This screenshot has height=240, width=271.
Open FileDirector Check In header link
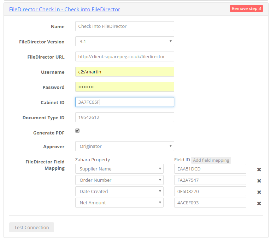point(65,9)
